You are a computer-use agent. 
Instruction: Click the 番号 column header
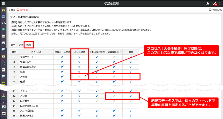(14, 52)
